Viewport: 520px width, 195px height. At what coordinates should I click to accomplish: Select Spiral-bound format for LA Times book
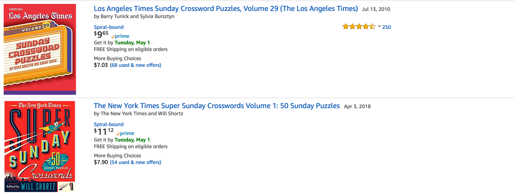coord(108,27)
